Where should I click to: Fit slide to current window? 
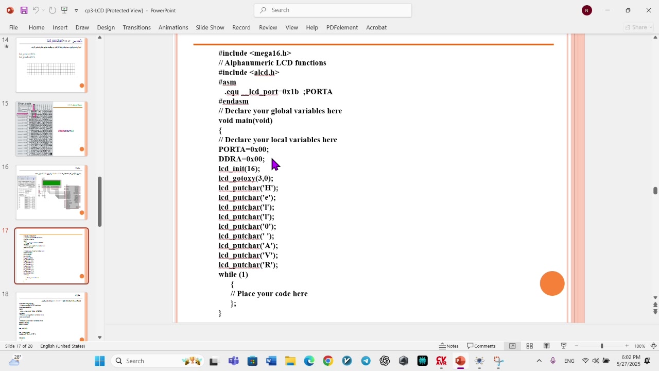coord(654,346)
